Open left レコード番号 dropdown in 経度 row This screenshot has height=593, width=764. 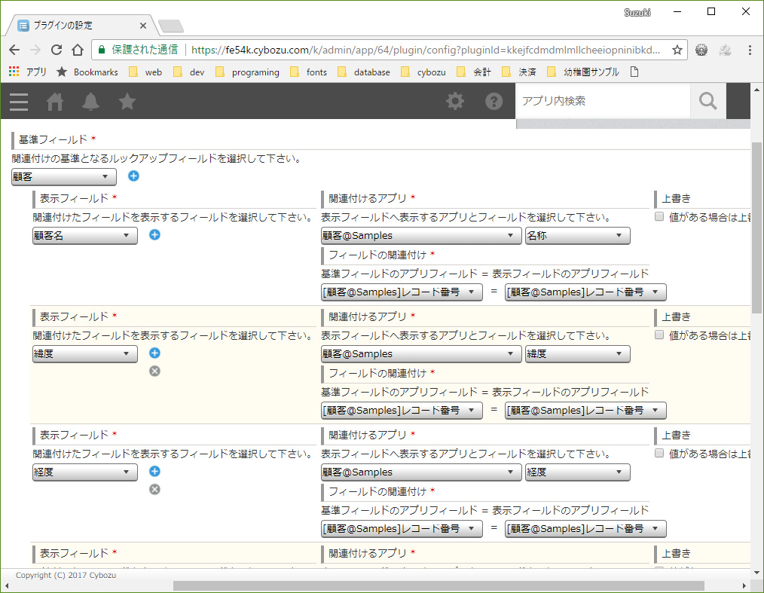[x=402, y=529]
